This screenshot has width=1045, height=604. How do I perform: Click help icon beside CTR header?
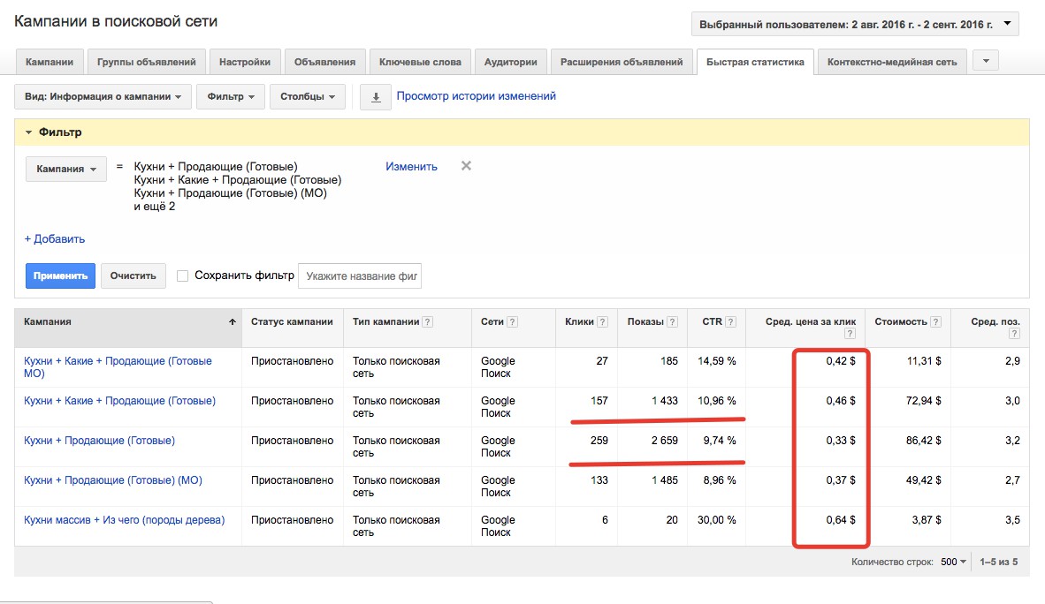731,322
